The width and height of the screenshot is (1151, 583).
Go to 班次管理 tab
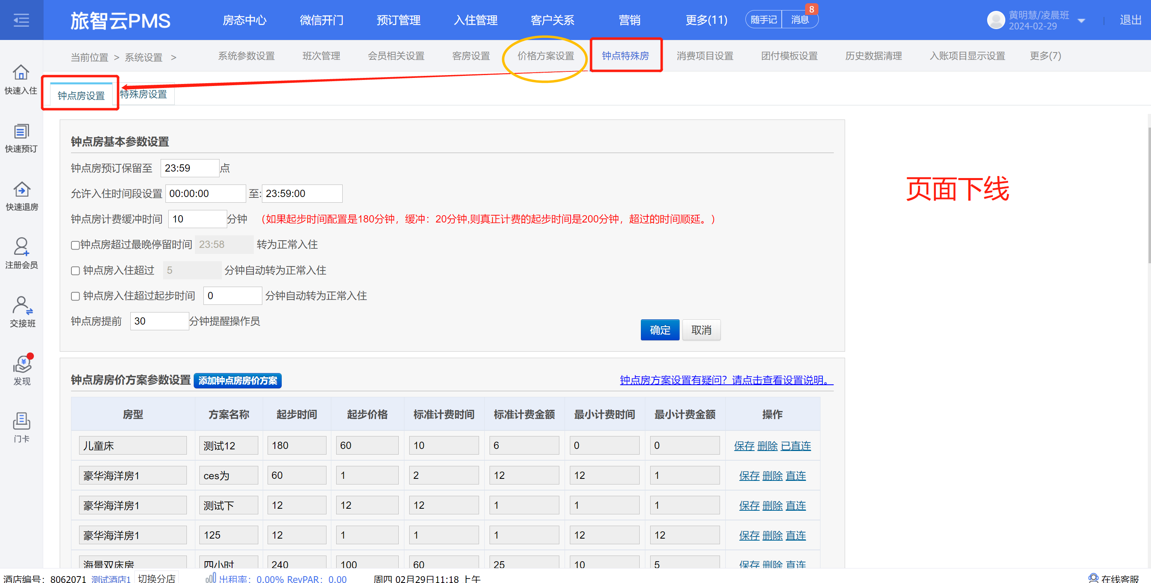click(321, 56)
